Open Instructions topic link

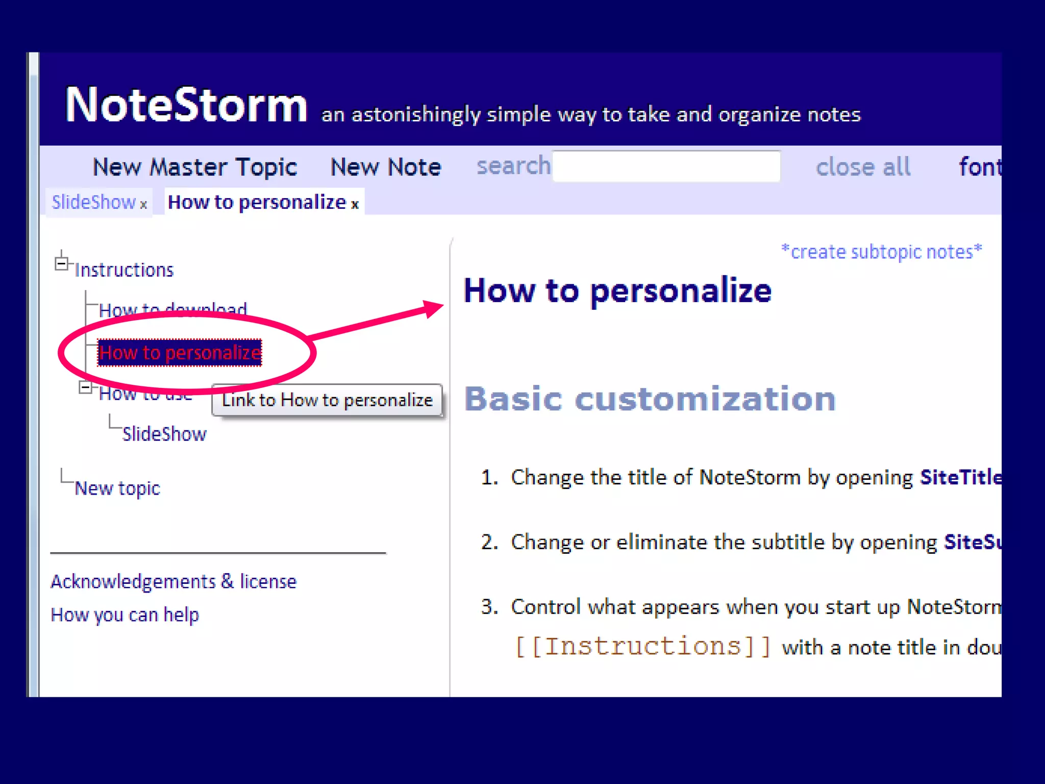(x=124, y=269)
